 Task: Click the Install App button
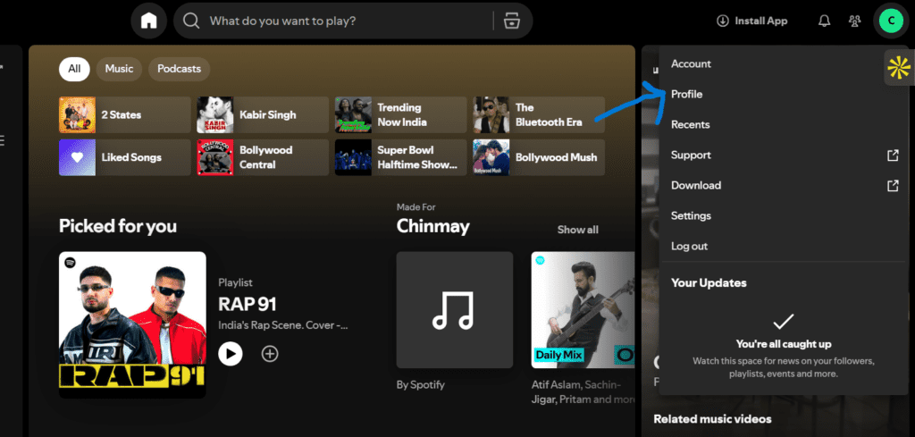pos(752,21)
